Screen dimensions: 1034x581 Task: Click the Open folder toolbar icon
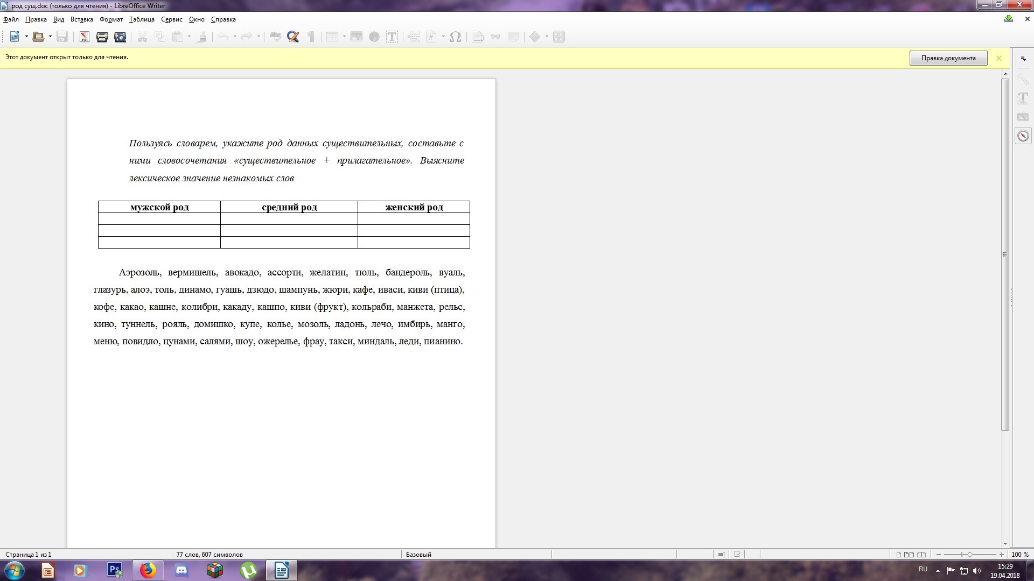[38, 37]
